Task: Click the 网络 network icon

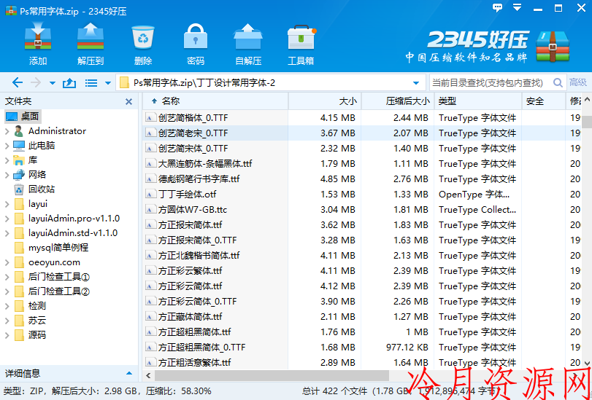Action: point(19,175)
